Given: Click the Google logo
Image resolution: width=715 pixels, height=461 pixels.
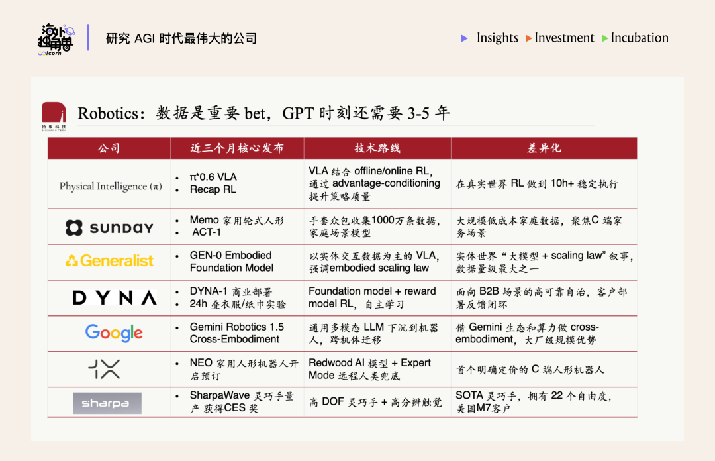Looking at the screenshot, I should pyautogui.click(x=114, y=333).
